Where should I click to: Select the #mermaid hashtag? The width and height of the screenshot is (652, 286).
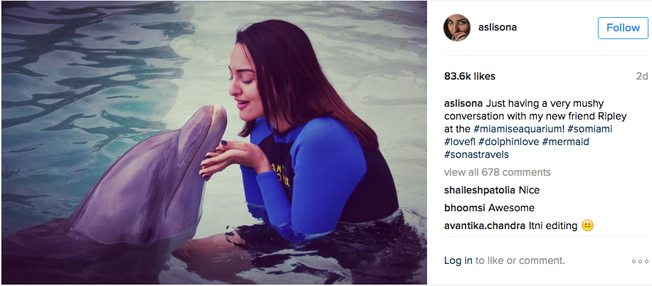[566, 142]
